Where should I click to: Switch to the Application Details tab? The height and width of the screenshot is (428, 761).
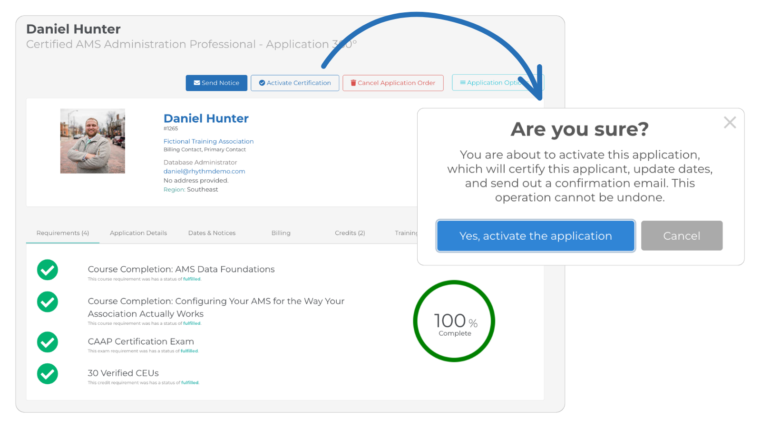click(x=138, y=233)
